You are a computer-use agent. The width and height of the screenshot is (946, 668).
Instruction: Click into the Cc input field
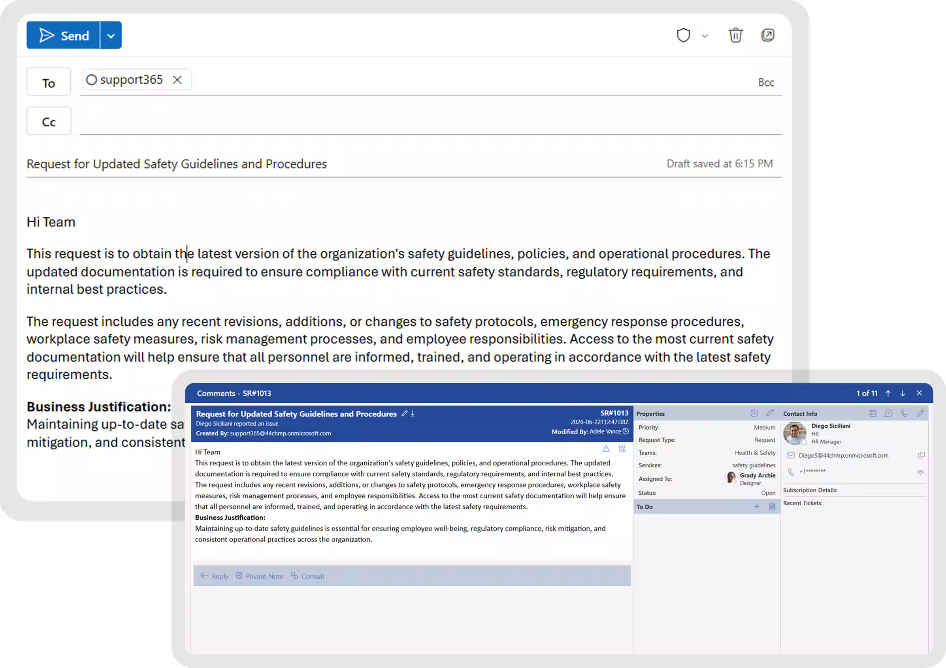pyautogui.click(x=431, y=122)
